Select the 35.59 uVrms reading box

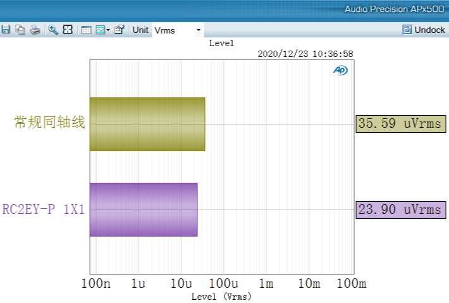point(400,124)
